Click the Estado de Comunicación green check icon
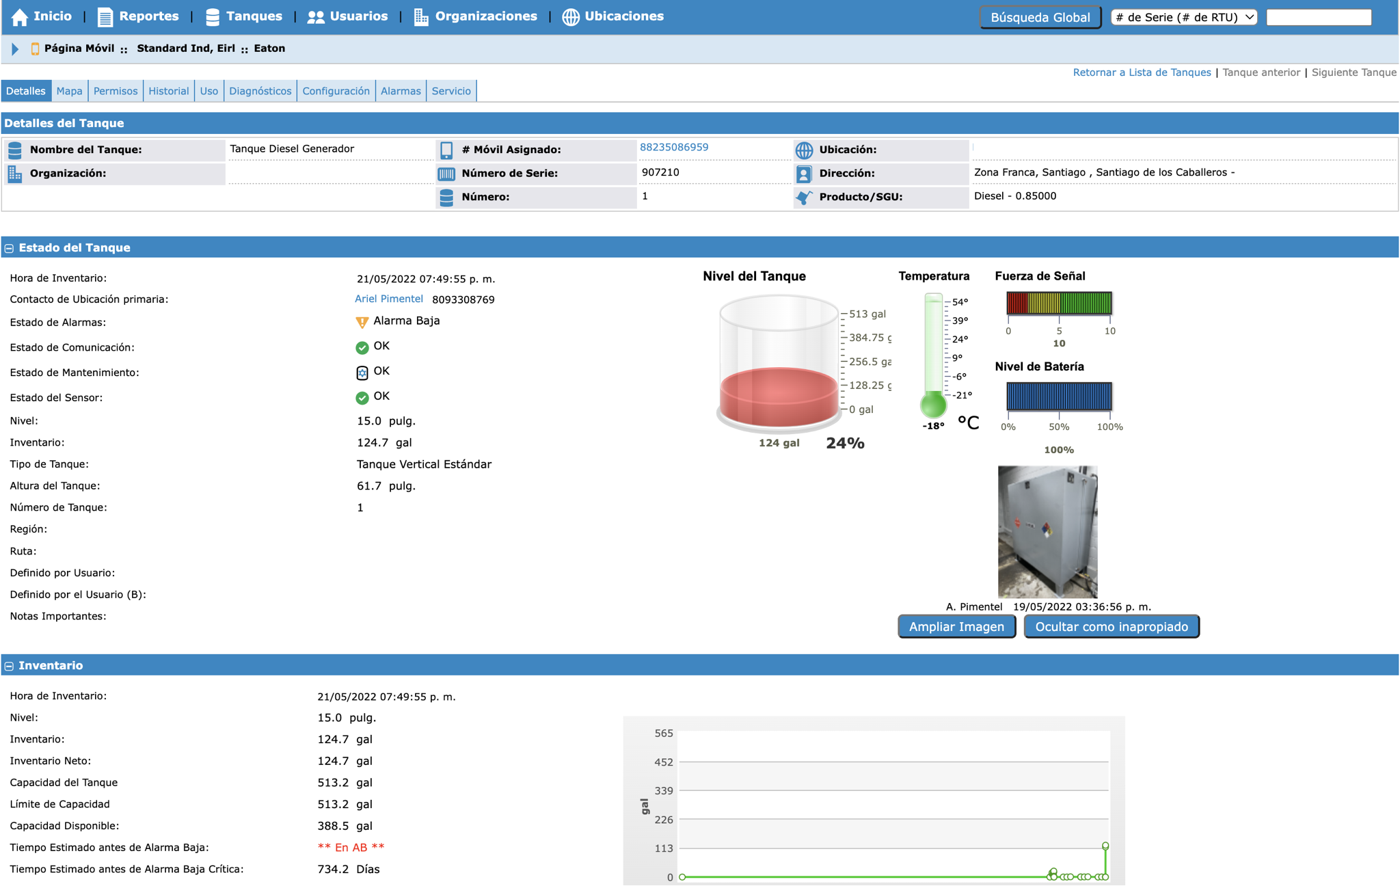The height and width of the screenshot is (886, 1400). point(362,347)
